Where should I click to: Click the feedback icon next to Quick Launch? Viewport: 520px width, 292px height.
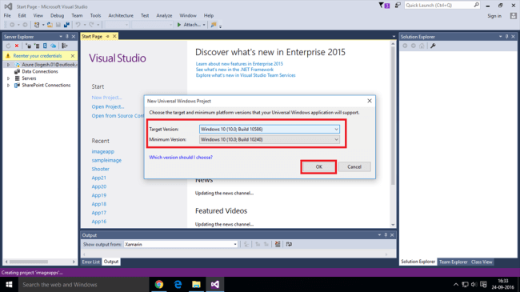(398, 6)
